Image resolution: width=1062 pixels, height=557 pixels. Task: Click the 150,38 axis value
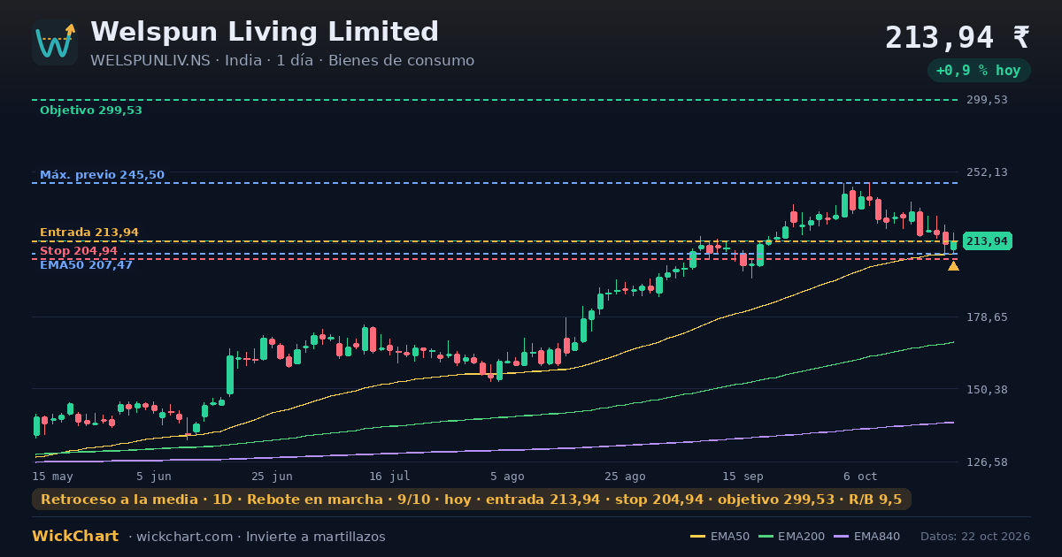click(989, 389)
